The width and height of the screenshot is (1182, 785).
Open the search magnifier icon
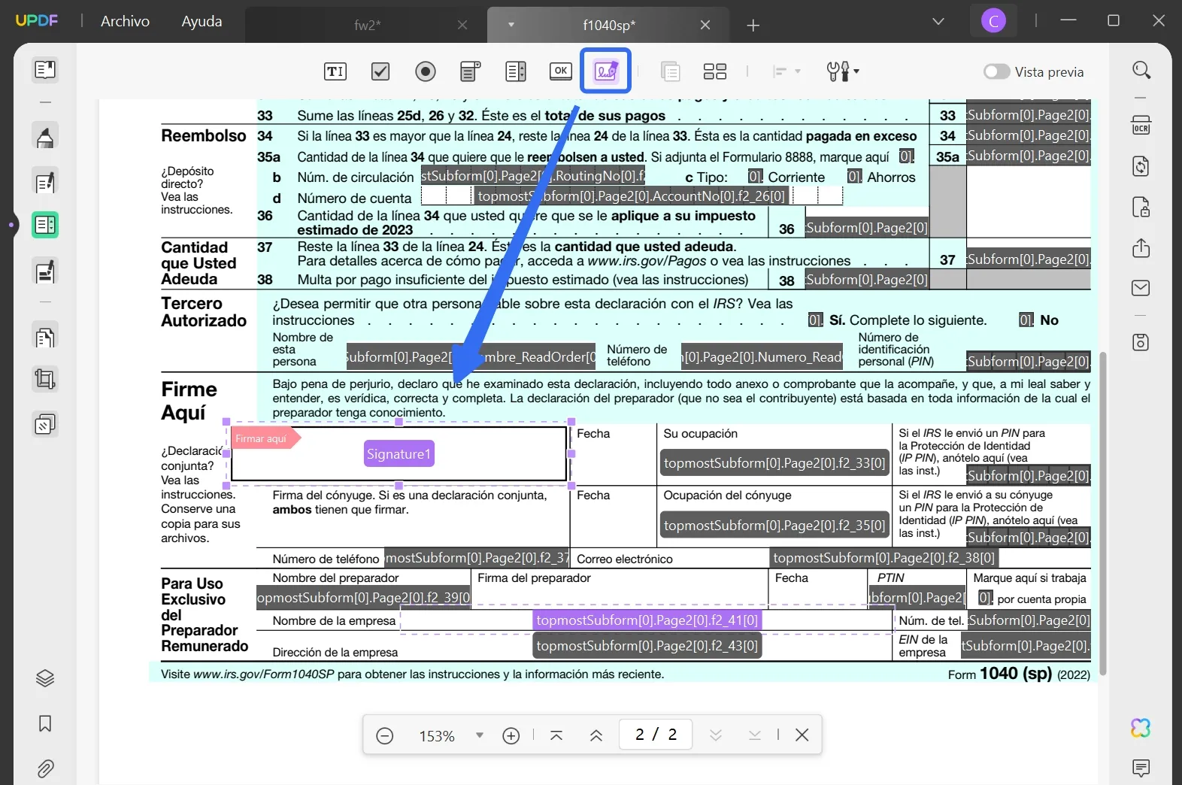tap(1141, 70)
